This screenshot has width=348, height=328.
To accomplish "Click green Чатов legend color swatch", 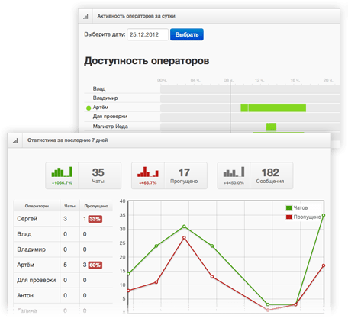I will coord(289,208).
